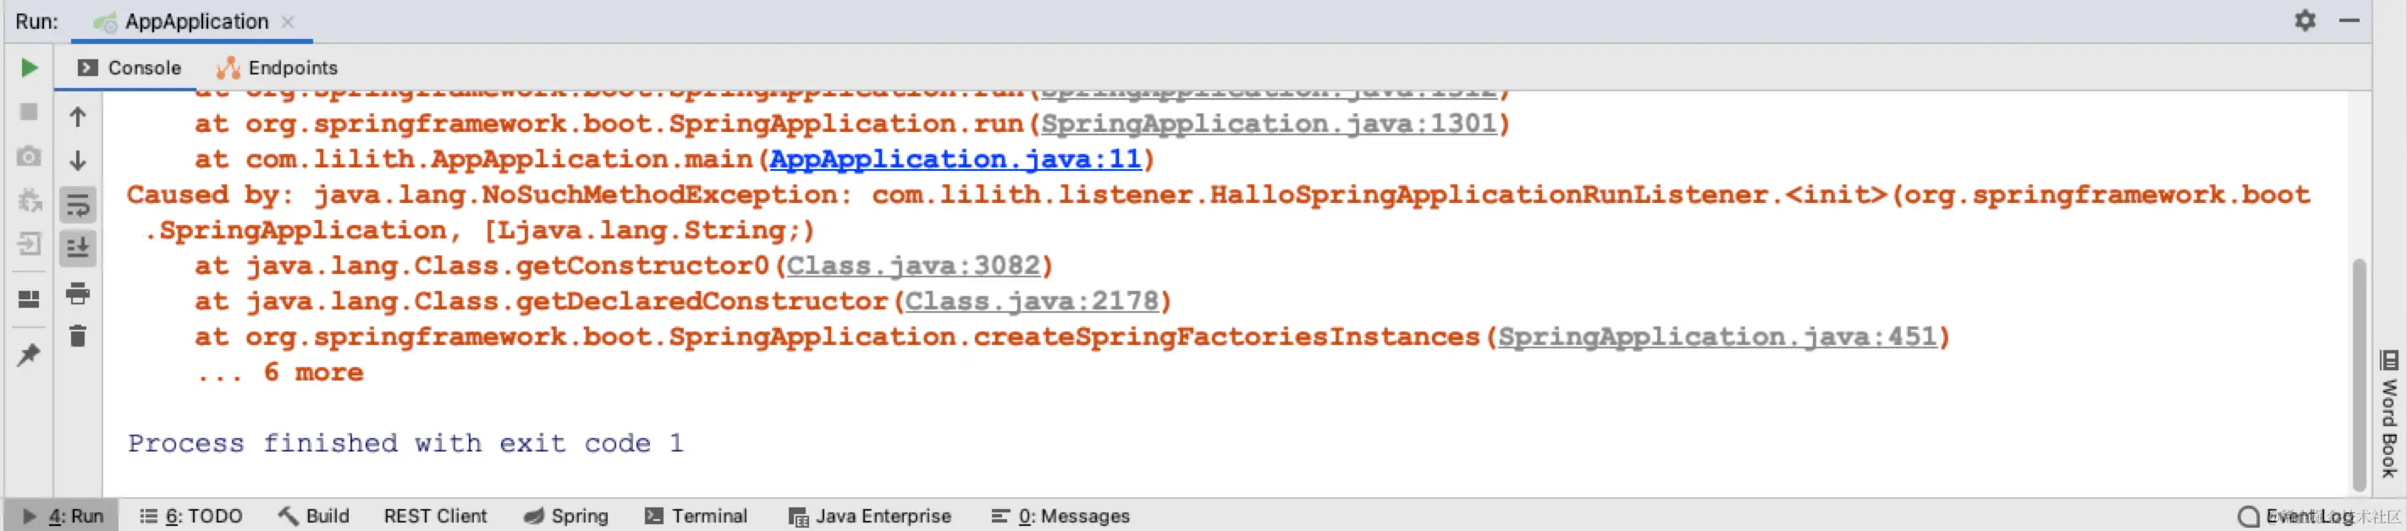Open the Word Book side panel

2390,413
